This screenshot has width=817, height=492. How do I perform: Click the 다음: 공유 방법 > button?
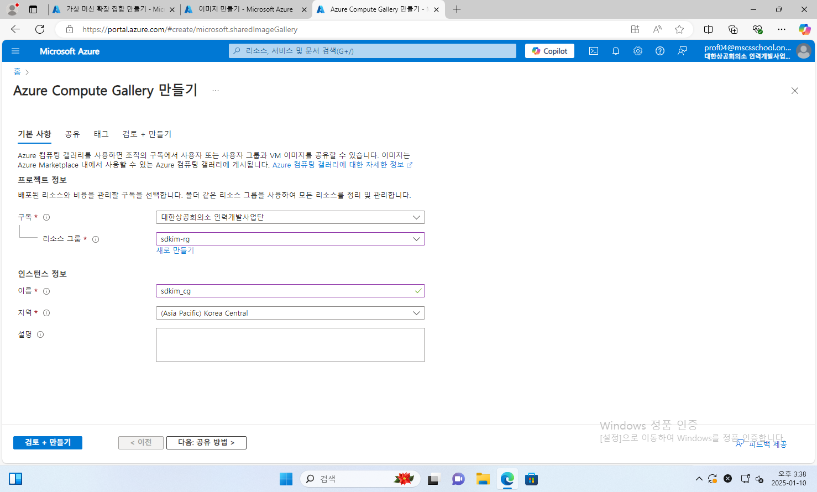pos(206,443)
